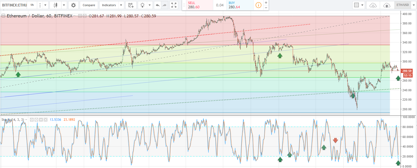
Task: Click the ETH/USD layout name button
Action: tap(402, 5)
